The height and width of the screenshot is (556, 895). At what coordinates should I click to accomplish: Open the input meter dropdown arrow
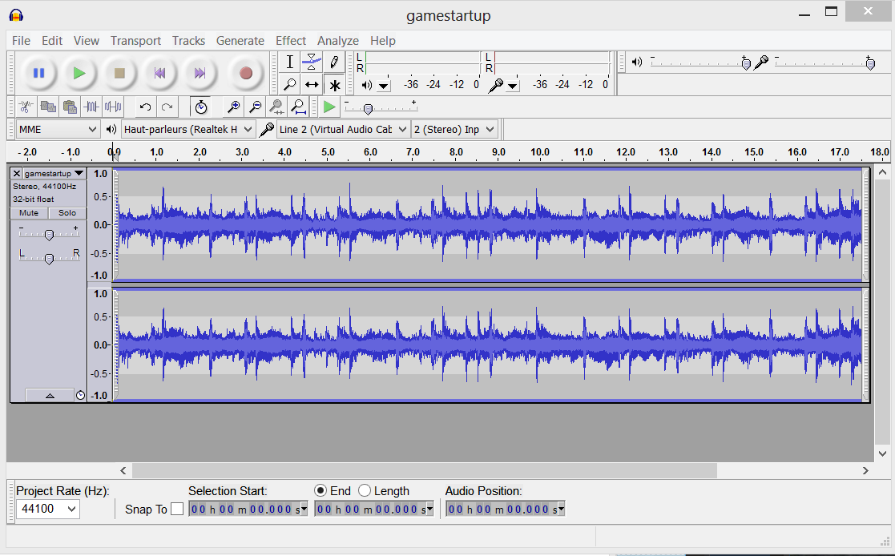513,86
